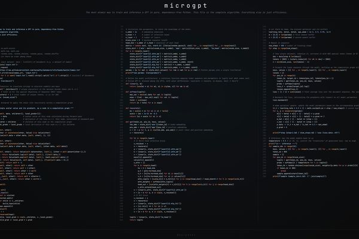Screen dimensions: 359x239
Task: Click the 'p.grad = 0' line
Action: (282, 127)
